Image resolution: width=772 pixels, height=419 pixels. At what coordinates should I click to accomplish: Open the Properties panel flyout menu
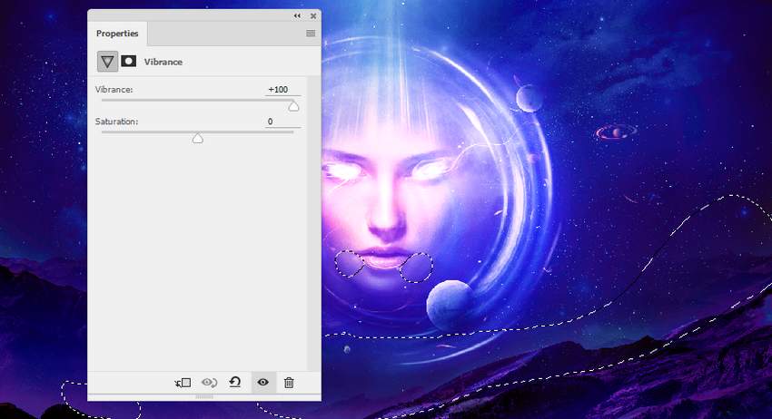point(311,34)
